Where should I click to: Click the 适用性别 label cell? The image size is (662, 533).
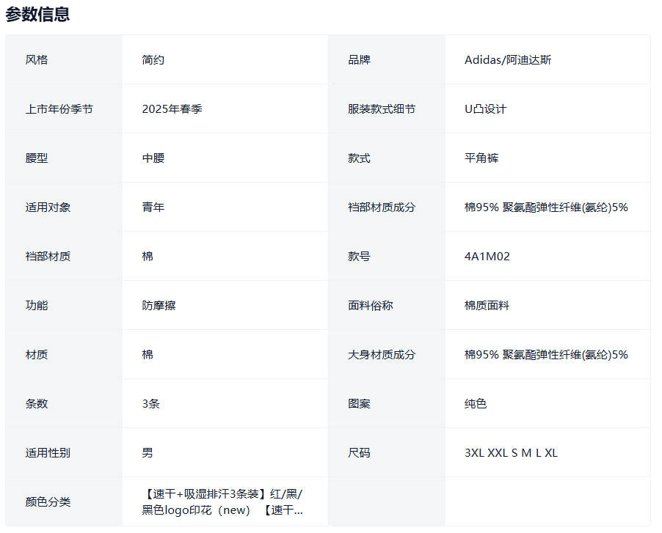(48, 453)
